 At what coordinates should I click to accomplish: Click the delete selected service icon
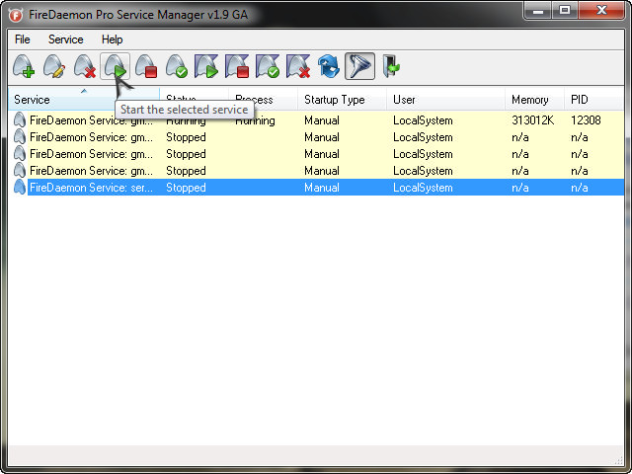click(85, 67)
